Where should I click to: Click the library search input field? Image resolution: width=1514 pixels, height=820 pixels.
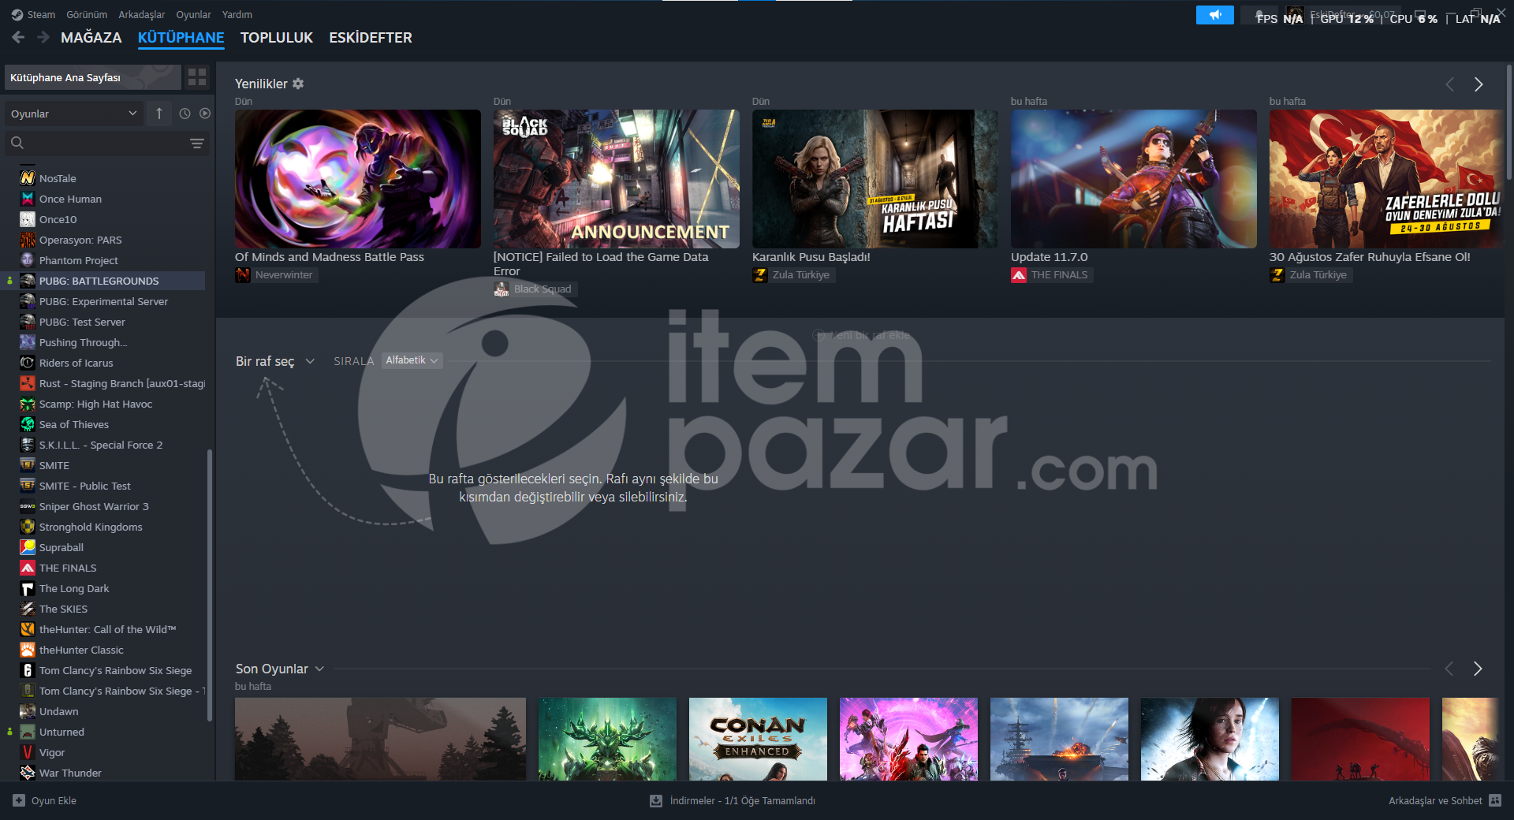click(x=106, y=143)
